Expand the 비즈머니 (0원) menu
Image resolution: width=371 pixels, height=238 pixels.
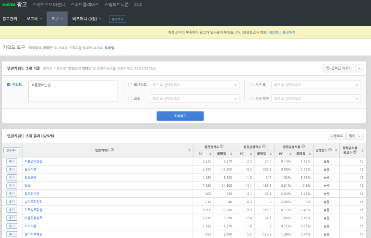(86, 19)
